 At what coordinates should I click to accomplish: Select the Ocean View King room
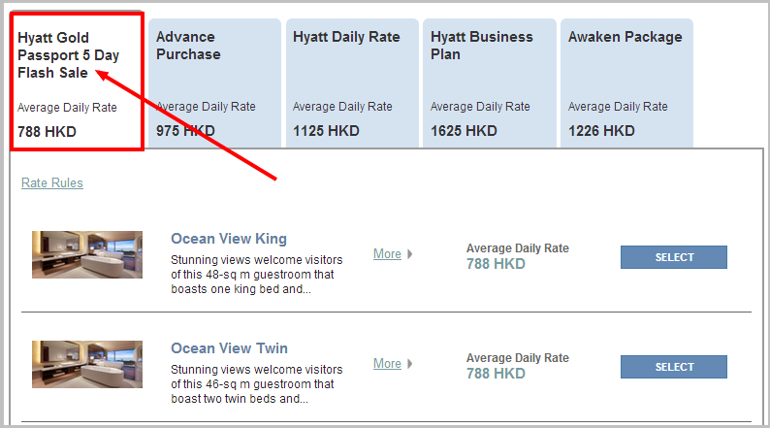[674, 257]
